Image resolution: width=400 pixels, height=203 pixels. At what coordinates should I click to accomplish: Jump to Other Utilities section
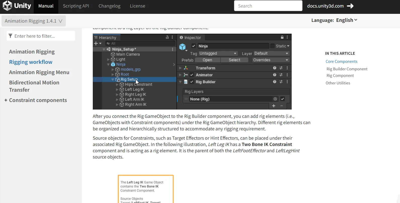pos(338,83)
